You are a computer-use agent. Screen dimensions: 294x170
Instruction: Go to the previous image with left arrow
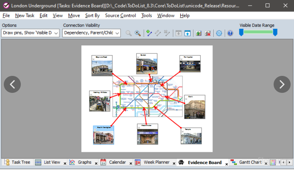click(12, 84)
